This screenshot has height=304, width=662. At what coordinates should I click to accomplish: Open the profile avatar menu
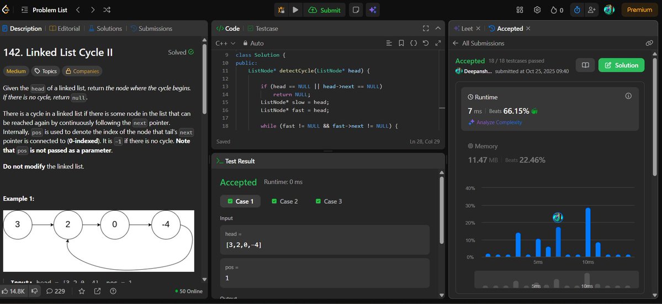609,10
